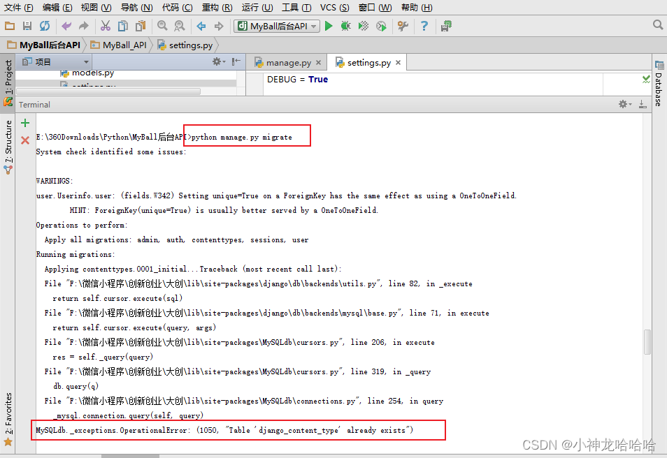
Task: Open the VCS (S) menu
Action: pyautogui.click(x=335, y=7)
